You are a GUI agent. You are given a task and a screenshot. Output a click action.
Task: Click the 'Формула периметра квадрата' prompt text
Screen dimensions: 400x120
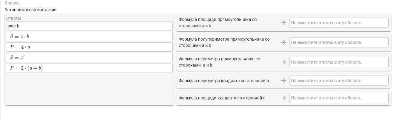coord(224,81)
